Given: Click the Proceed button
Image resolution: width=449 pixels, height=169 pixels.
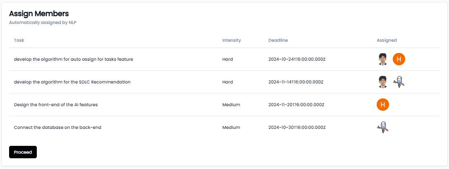Looking at the screenshot, I should click(23, 152).
